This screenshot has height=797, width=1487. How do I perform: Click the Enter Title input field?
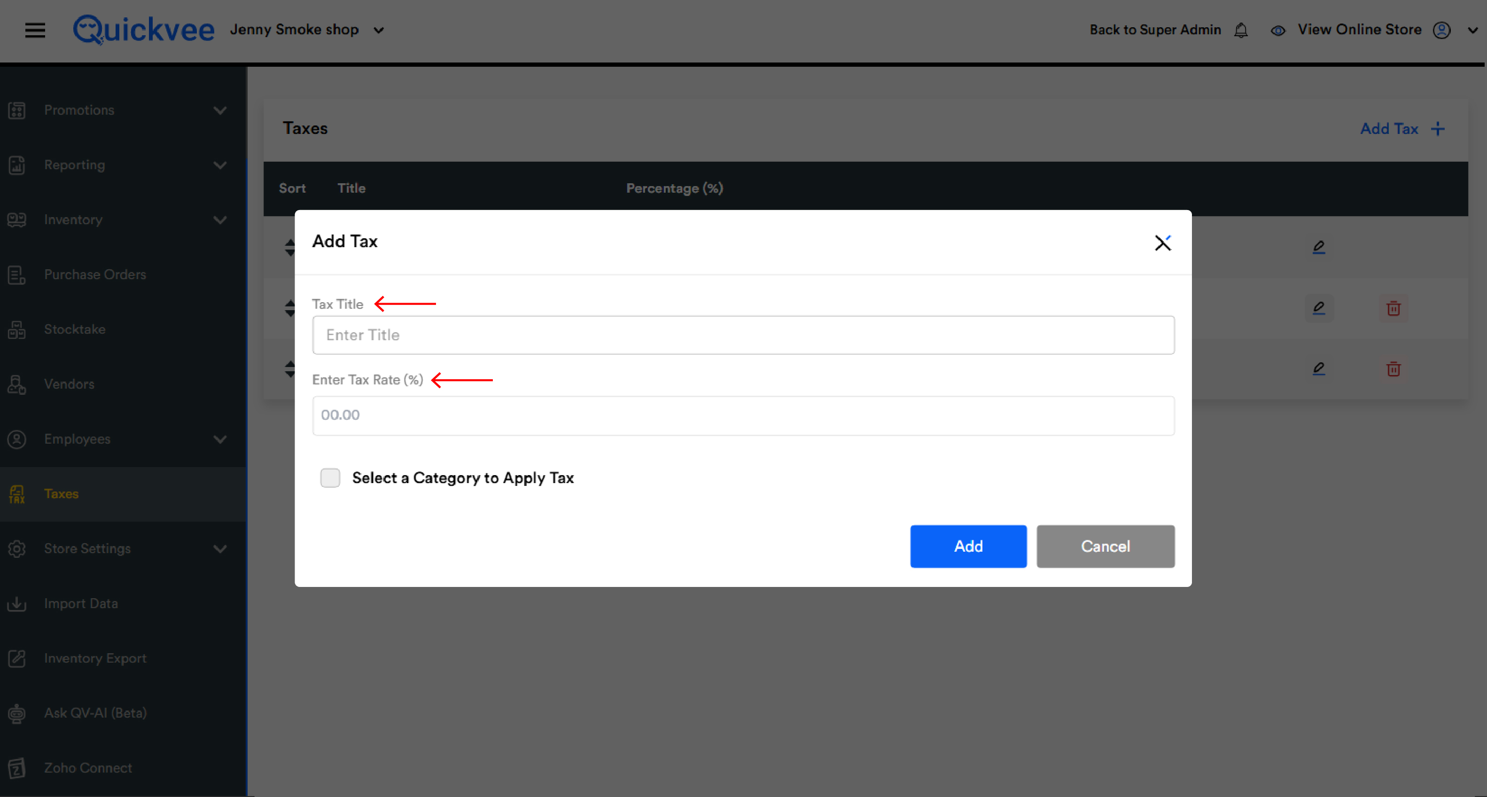[x=743, y=335]
